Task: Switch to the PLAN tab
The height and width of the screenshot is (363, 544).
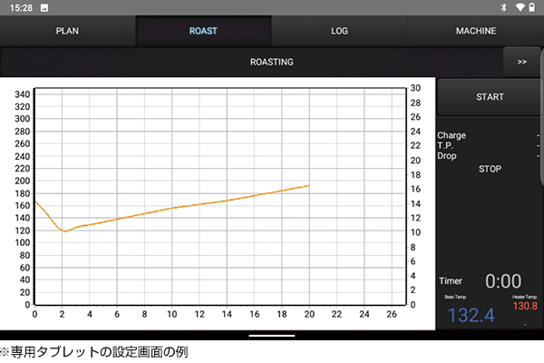Action: (68, 31)
